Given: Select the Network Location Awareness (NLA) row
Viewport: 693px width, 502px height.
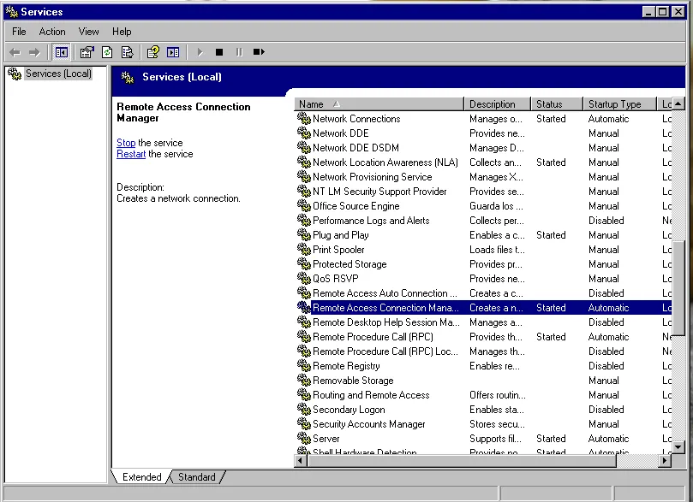Looking at the screenshot, I should [483, 162].
